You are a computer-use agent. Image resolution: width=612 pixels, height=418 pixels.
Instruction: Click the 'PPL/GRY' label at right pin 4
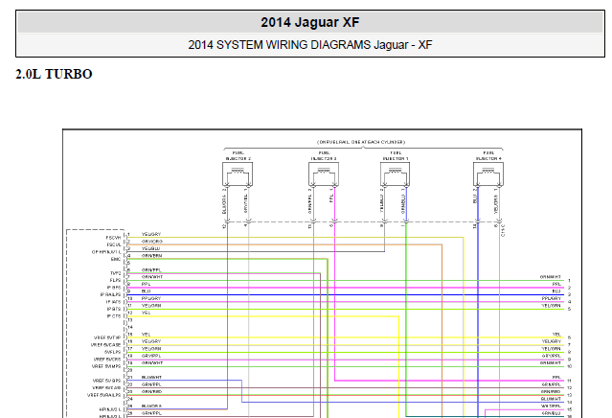[552, 298]
